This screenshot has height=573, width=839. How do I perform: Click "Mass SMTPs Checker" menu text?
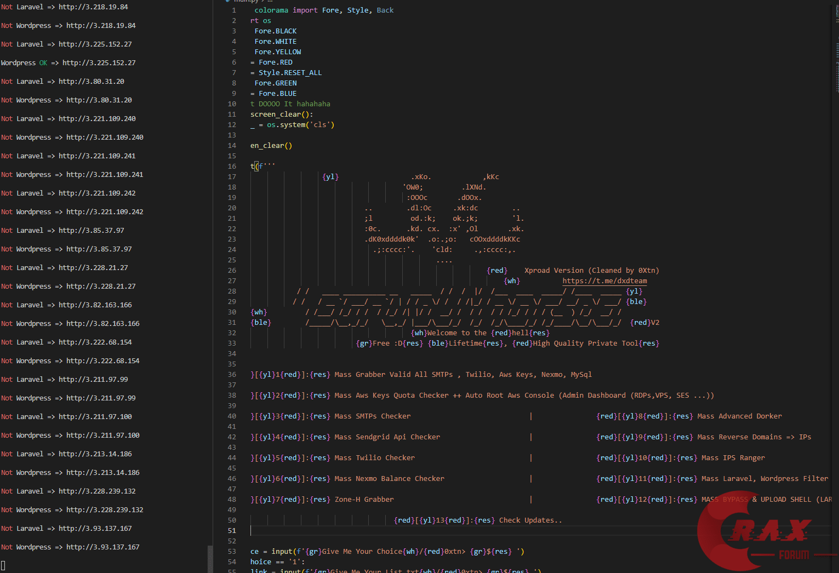(x=373, y=416)
